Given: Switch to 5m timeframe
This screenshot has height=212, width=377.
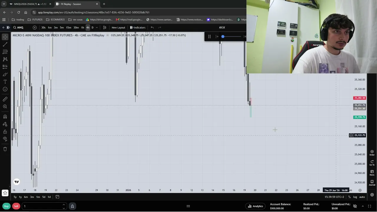Looking at the screenshot, I should click(62, 27).
